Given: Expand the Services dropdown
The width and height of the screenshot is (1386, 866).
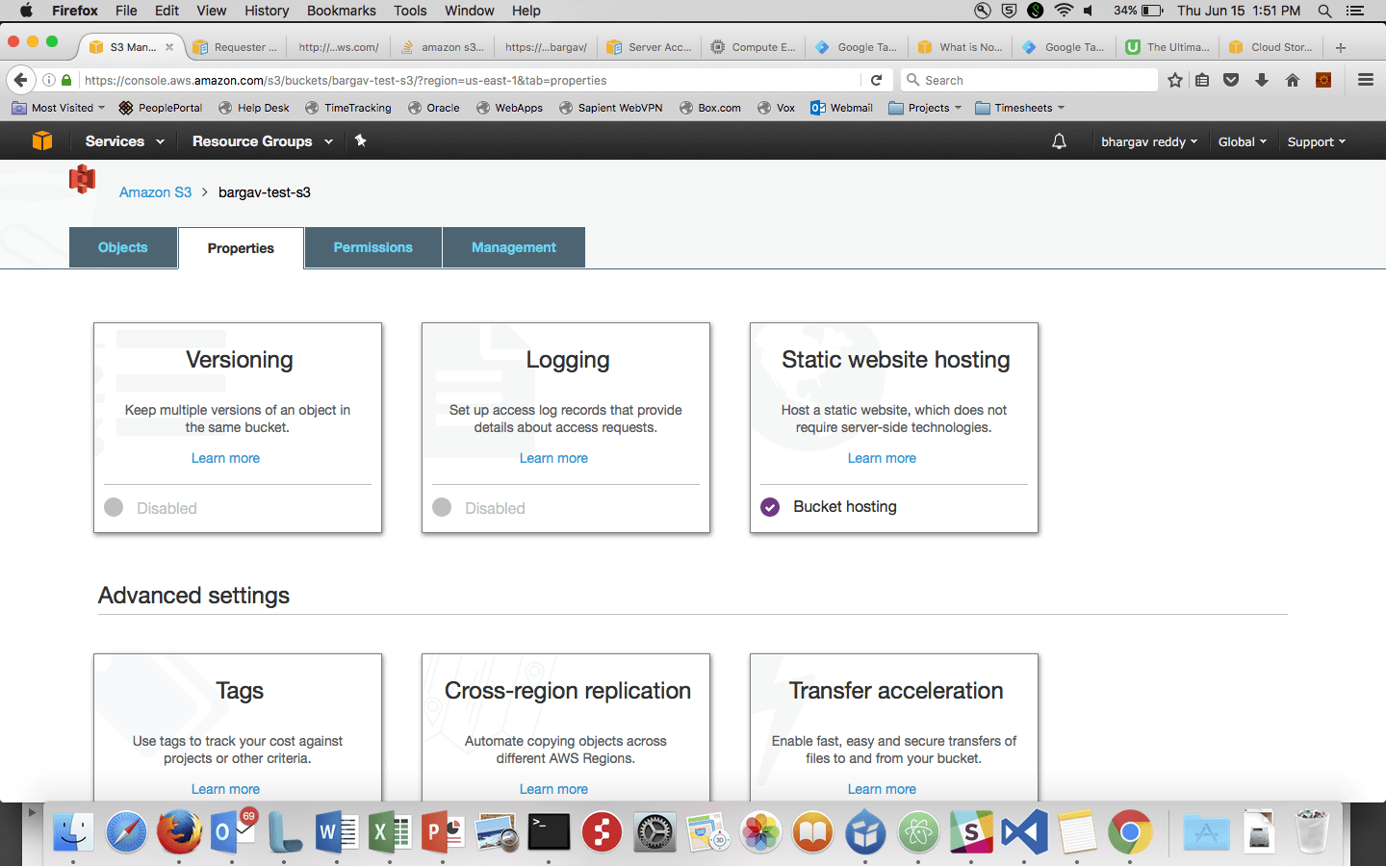Looking at the screenshot, I should tap(125, 140).
